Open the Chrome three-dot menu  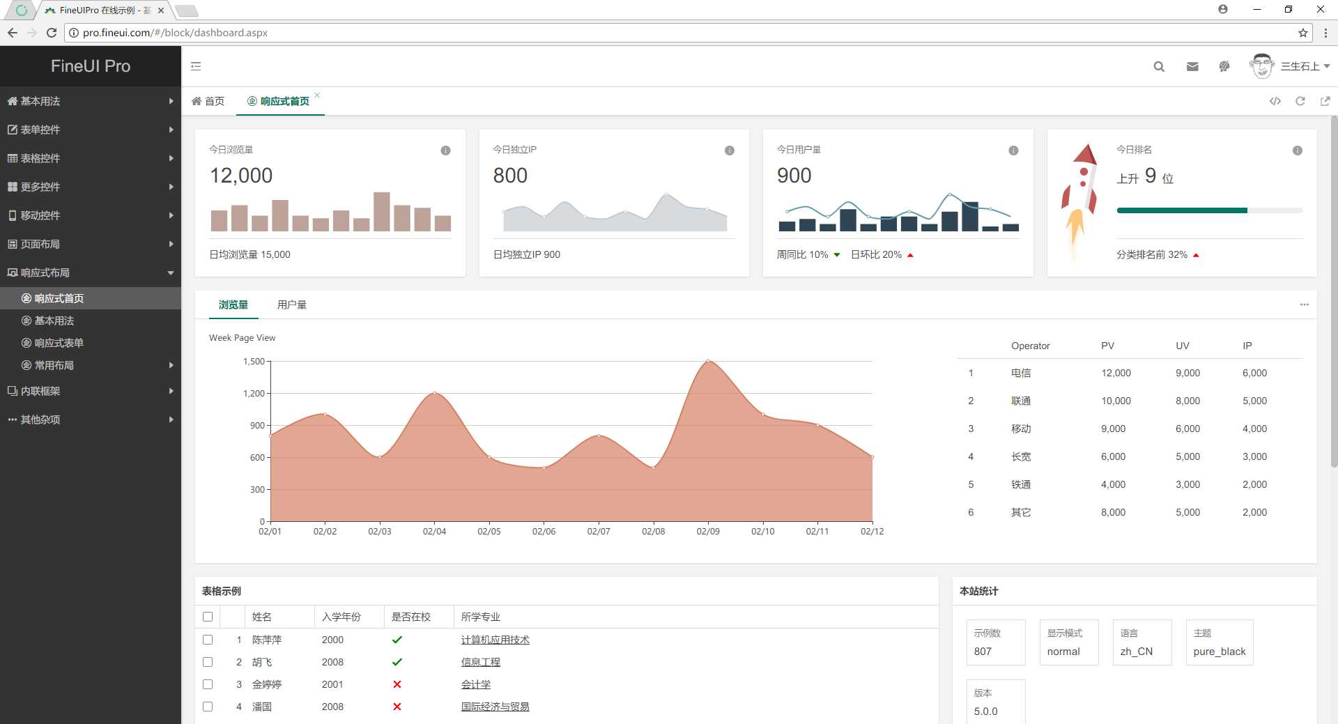1325,33
